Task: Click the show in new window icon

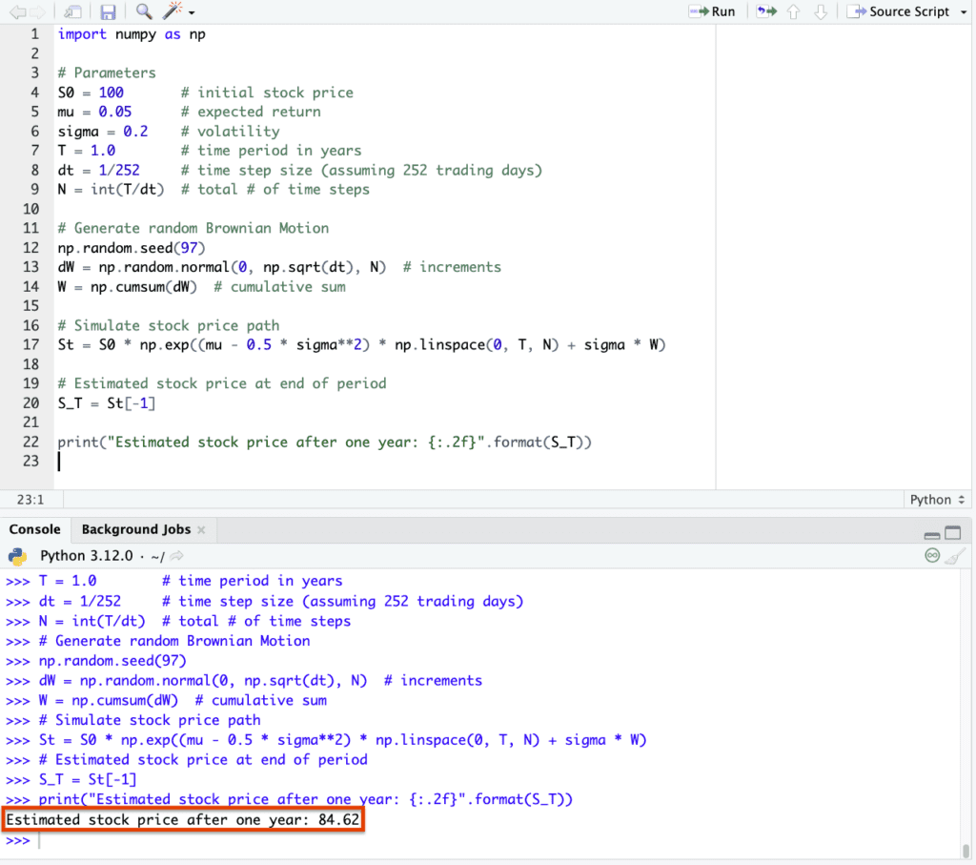Action: coord(72,12)
